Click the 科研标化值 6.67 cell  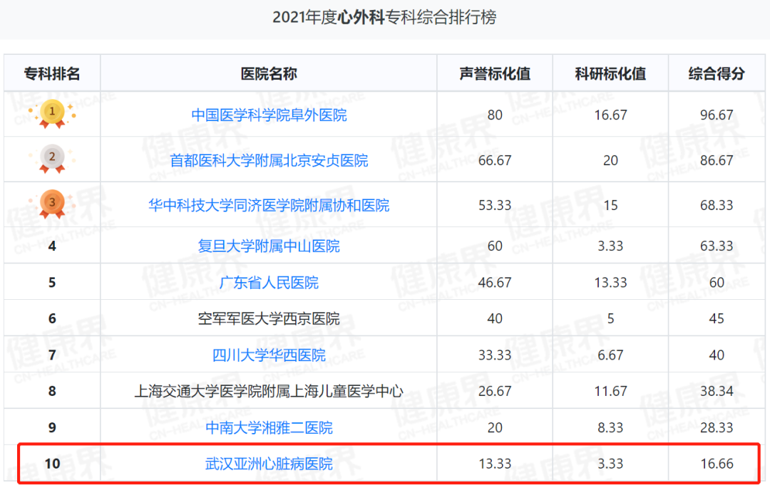pos(610,355)
